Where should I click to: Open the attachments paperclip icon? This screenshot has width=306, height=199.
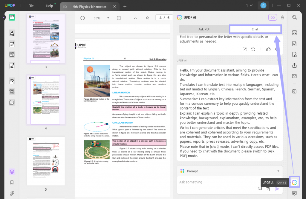12,193
